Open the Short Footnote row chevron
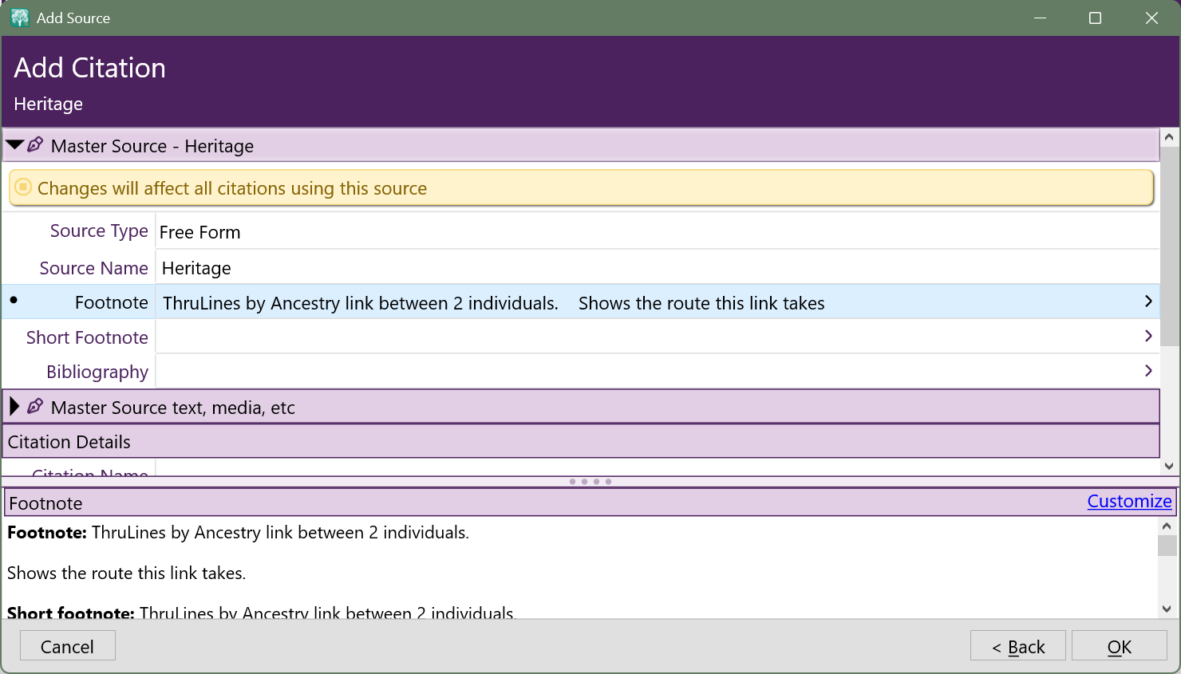The height and width of the screenshot is (674, 1181). pyautogui.click(x=1148, y=336)
